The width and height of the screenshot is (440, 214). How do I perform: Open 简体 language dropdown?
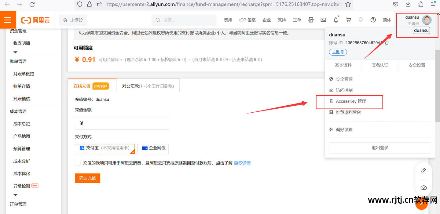pos(387,20)
